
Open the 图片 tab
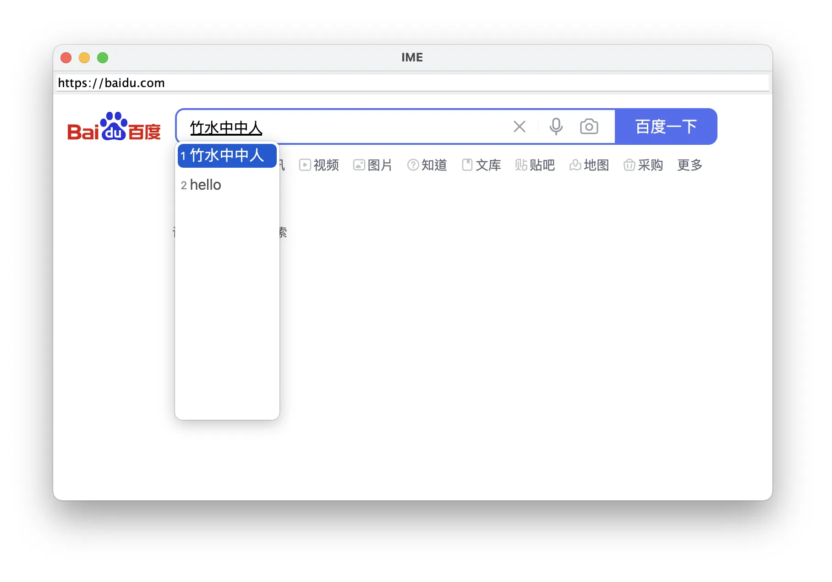[372, 165]
